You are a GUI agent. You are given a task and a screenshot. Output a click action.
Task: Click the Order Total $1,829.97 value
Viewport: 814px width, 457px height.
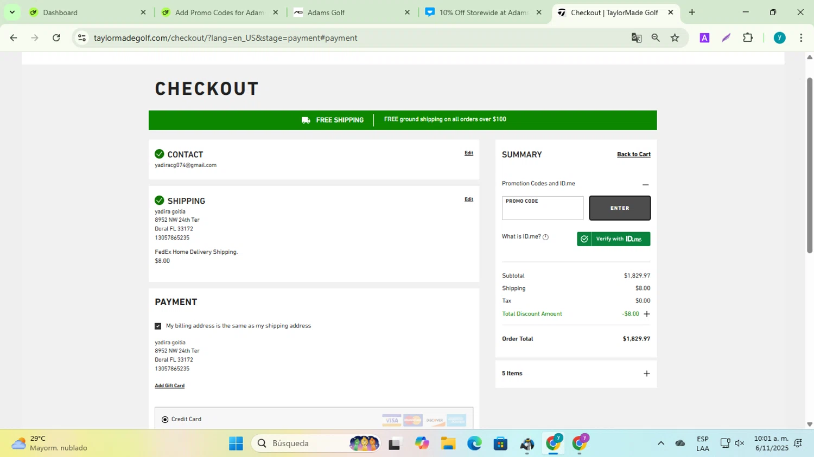637,339
